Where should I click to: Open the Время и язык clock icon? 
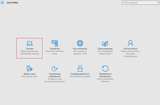tap(30, 68)
